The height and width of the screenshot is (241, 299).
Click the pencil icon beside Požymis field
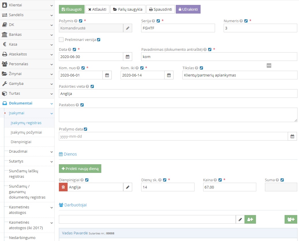click(128, 28)
